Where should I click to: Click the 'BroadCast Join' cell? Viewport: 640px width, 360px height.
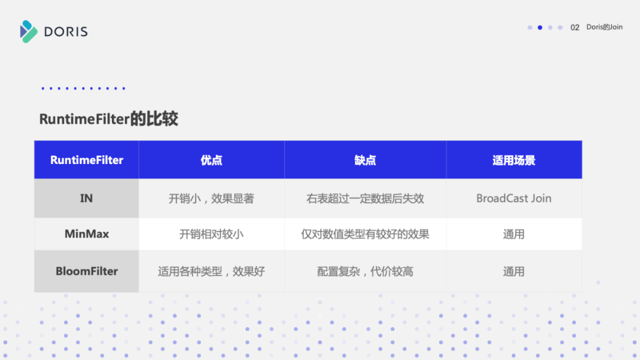[514, 198]
